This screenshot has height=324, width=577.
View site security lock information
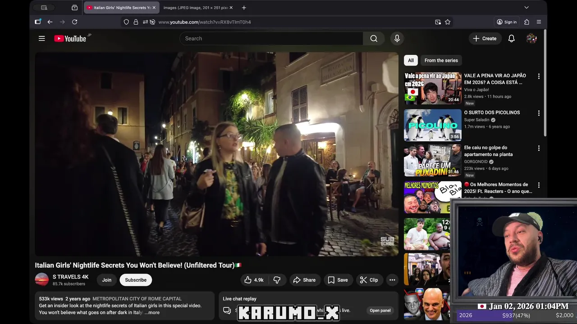pos(136,22)
